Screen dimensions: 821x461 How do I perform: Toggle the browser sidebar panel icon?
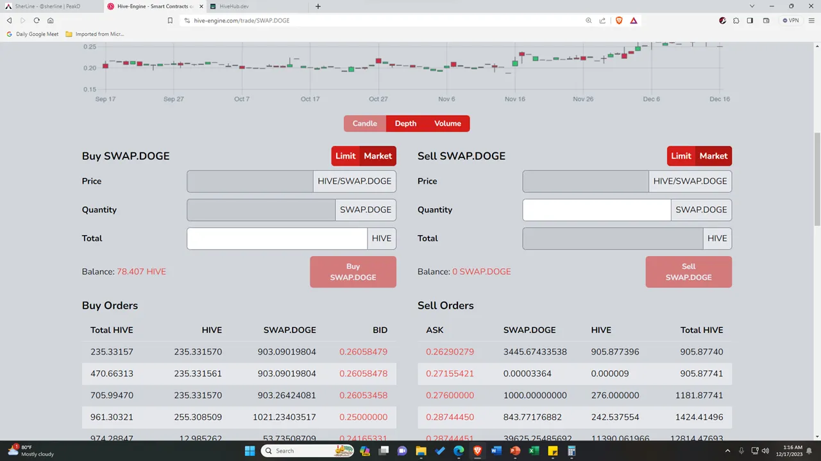tap(750, 20)
